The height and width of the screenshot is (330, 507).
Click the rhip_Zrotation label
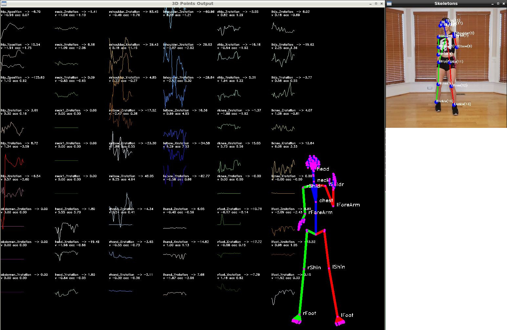(228, 12)
